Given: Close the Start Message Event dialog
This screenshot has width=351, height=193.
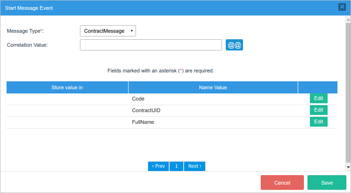Looking at the screenshot, I should pos(342,7).
